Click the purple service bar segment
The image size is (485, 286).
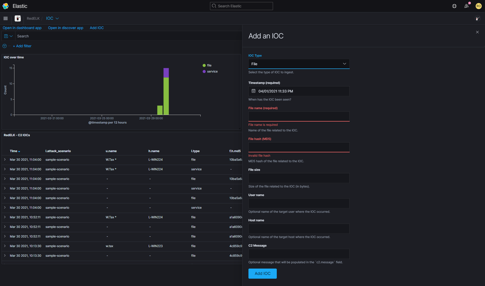[x=166, y=73]
